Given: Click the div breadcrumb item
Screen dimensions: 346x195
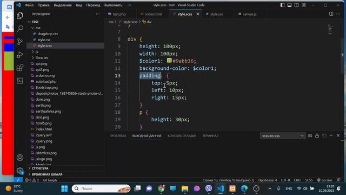Looking at the screenshot, I should 147,22.
